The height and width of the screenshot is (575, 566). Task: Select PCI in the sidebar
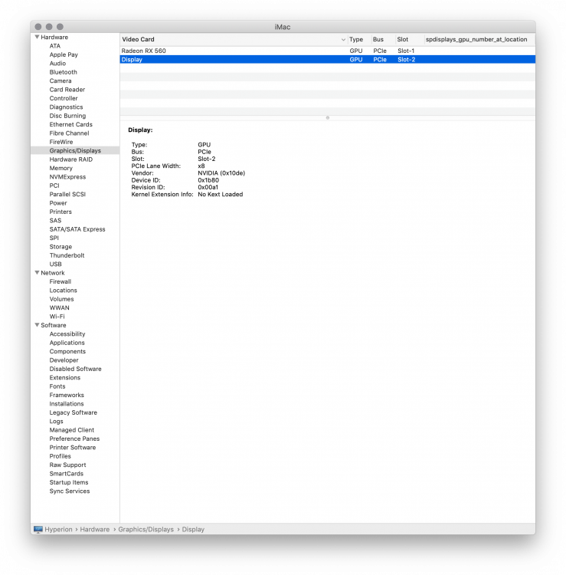[54, 186]
